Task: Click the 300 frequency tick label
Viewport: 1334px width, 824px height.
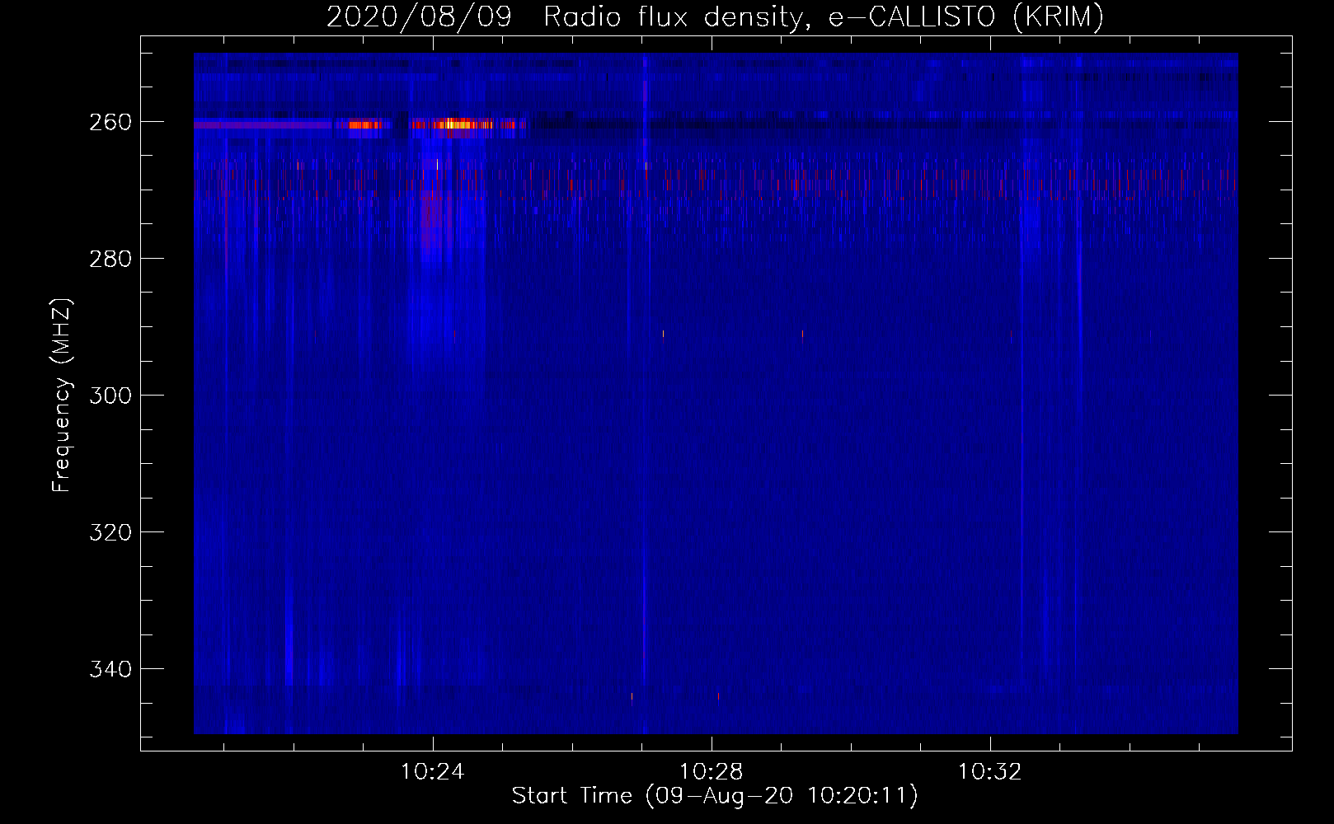Action: pos(110,396)
